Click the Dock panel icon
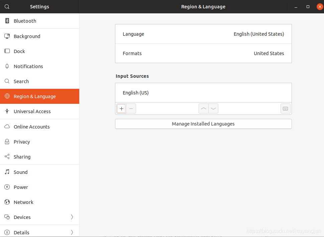 tap(7, 51)
